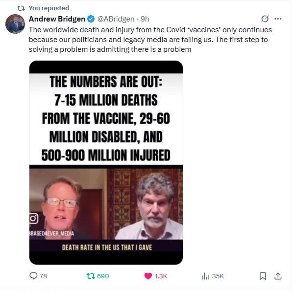Click the 78 replies count
295x292 pixels.
43,276
